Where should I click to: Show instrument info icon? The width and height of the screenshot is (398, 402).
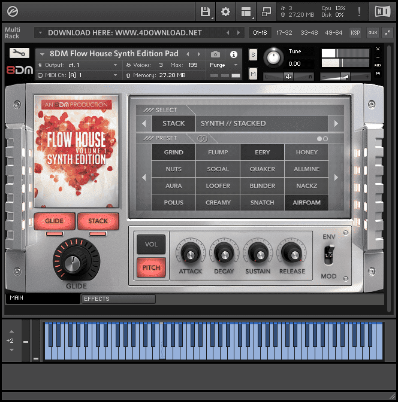coord(234,54)
